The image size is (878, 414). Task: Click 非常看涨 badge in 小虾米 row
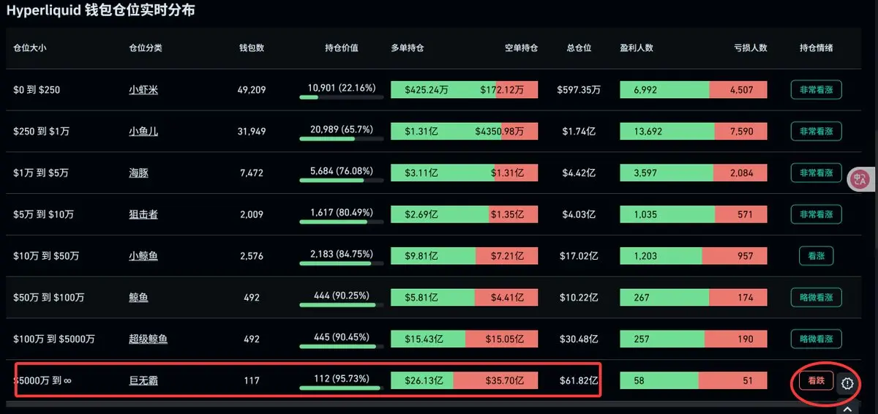(x=816, y=90)
